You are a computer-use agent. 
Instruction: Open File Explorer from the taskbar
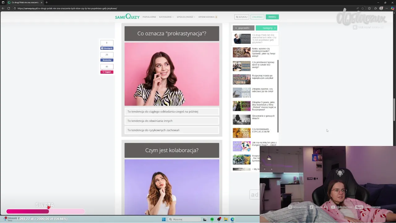point(226,219)
